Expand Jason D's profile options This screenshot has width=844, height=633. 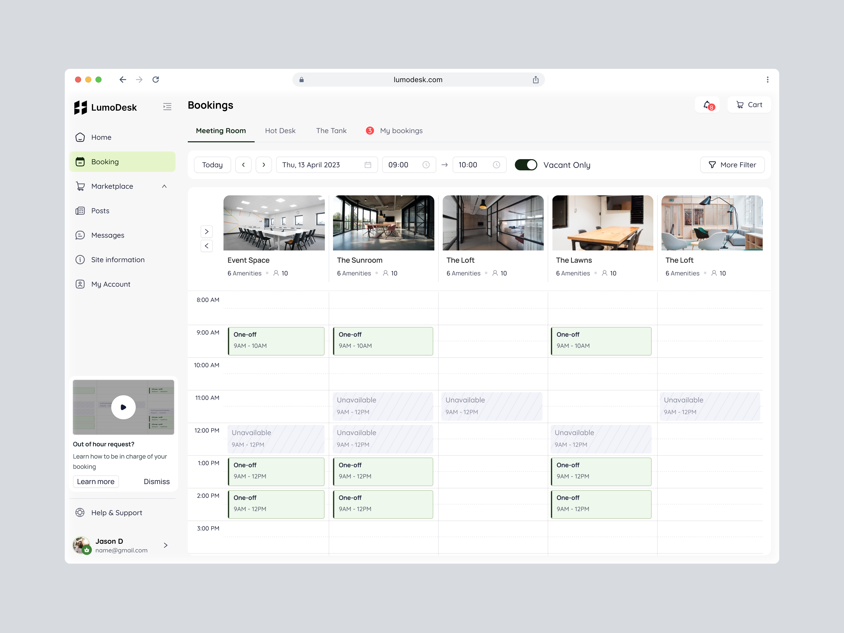[x=166, y=545]
